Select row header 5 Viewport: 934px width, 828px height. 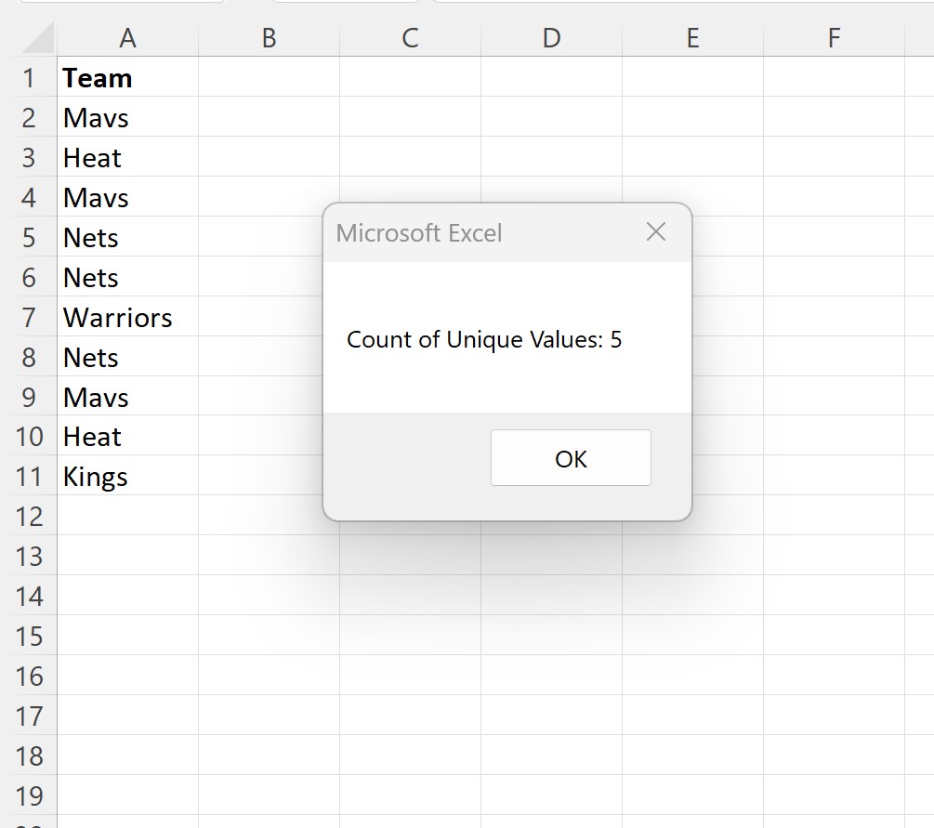tap(30, 237)
